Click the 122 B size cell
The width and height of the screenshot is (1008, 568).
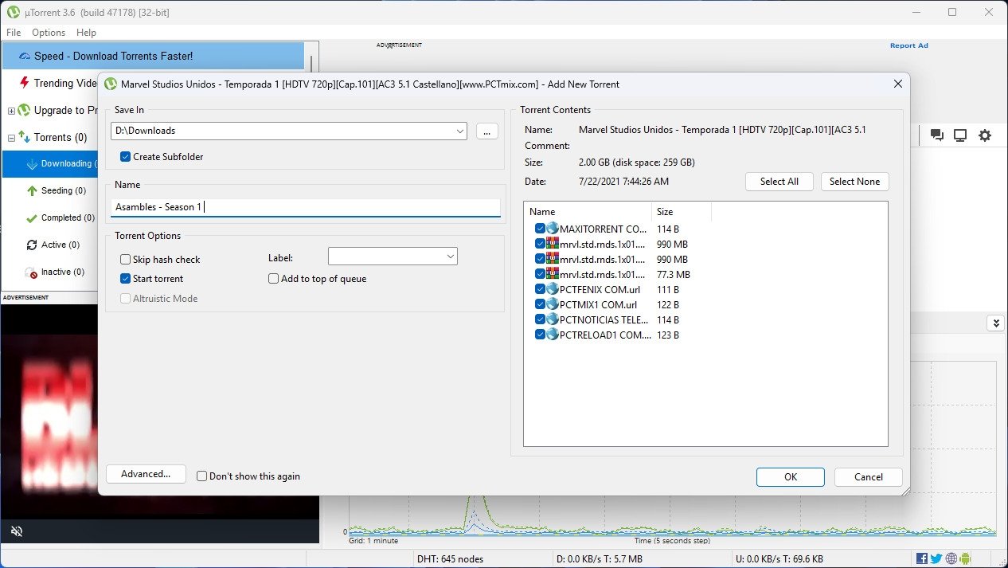point(668,304)
